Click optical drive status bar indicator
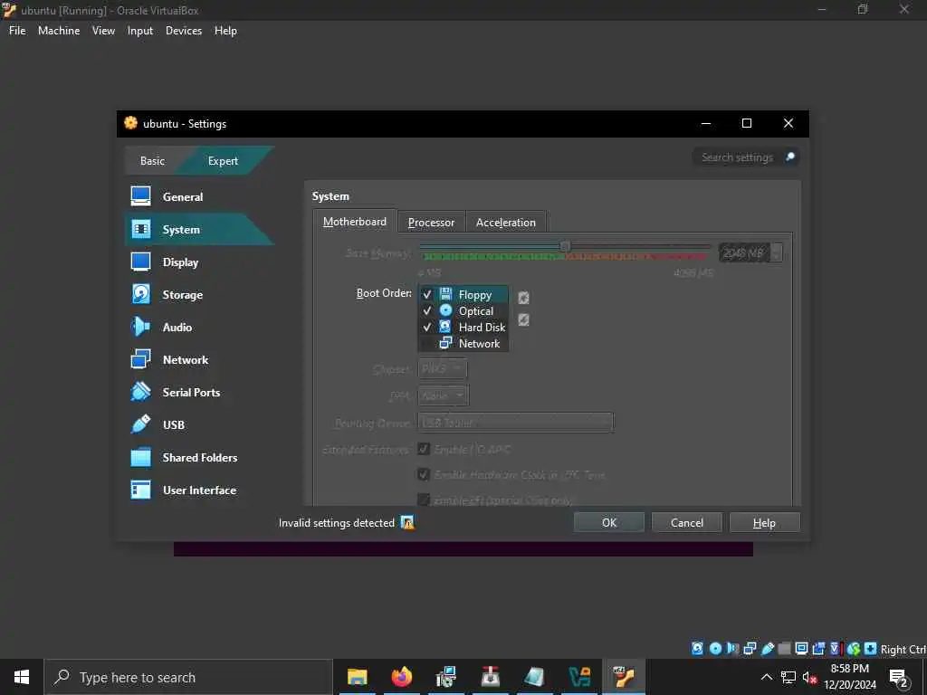The height and width of the screenshot is (695, 927). click(x=715, y=649)
